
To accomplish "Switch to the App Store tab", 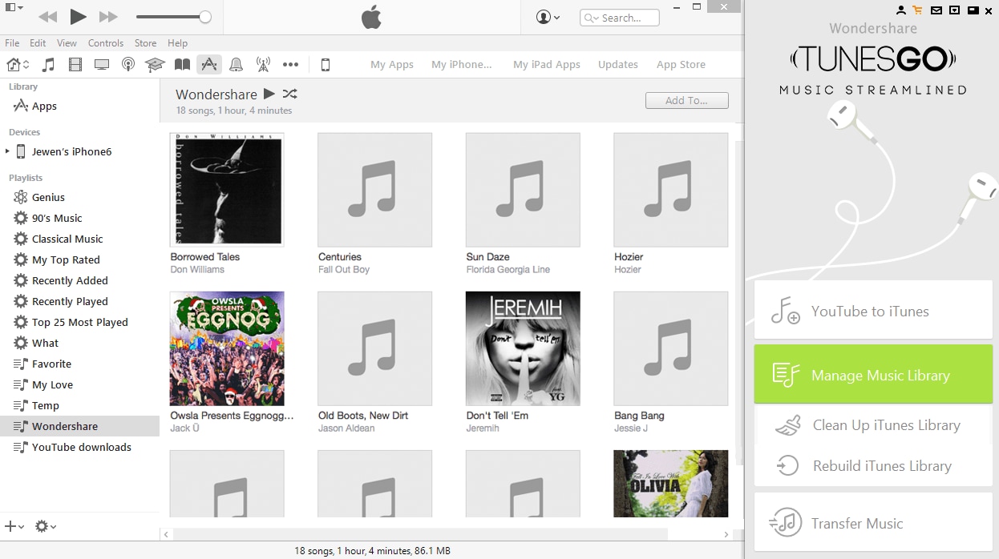I will point(681,65).
